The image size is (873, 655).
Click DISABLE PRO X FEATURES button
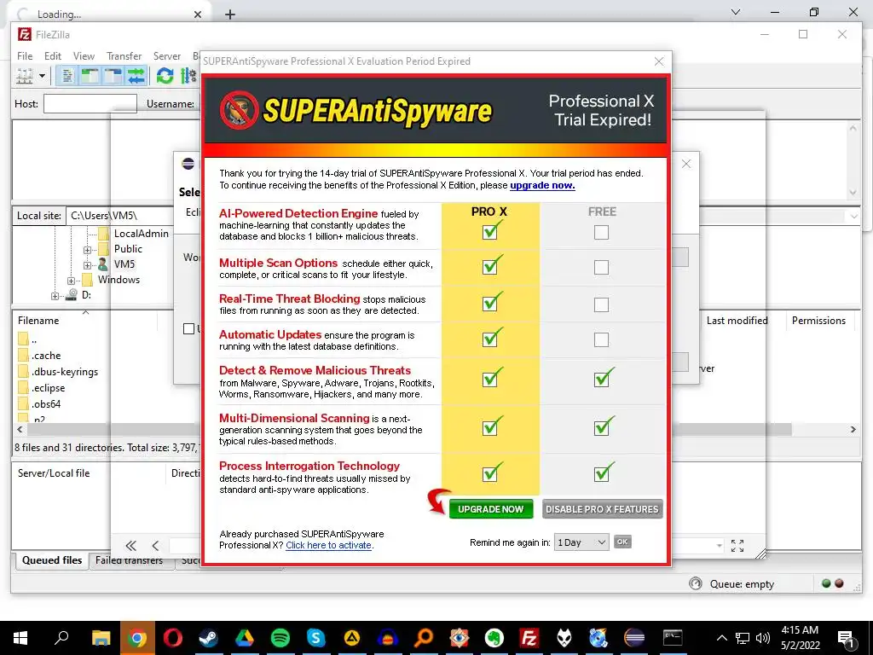(602, 509)
